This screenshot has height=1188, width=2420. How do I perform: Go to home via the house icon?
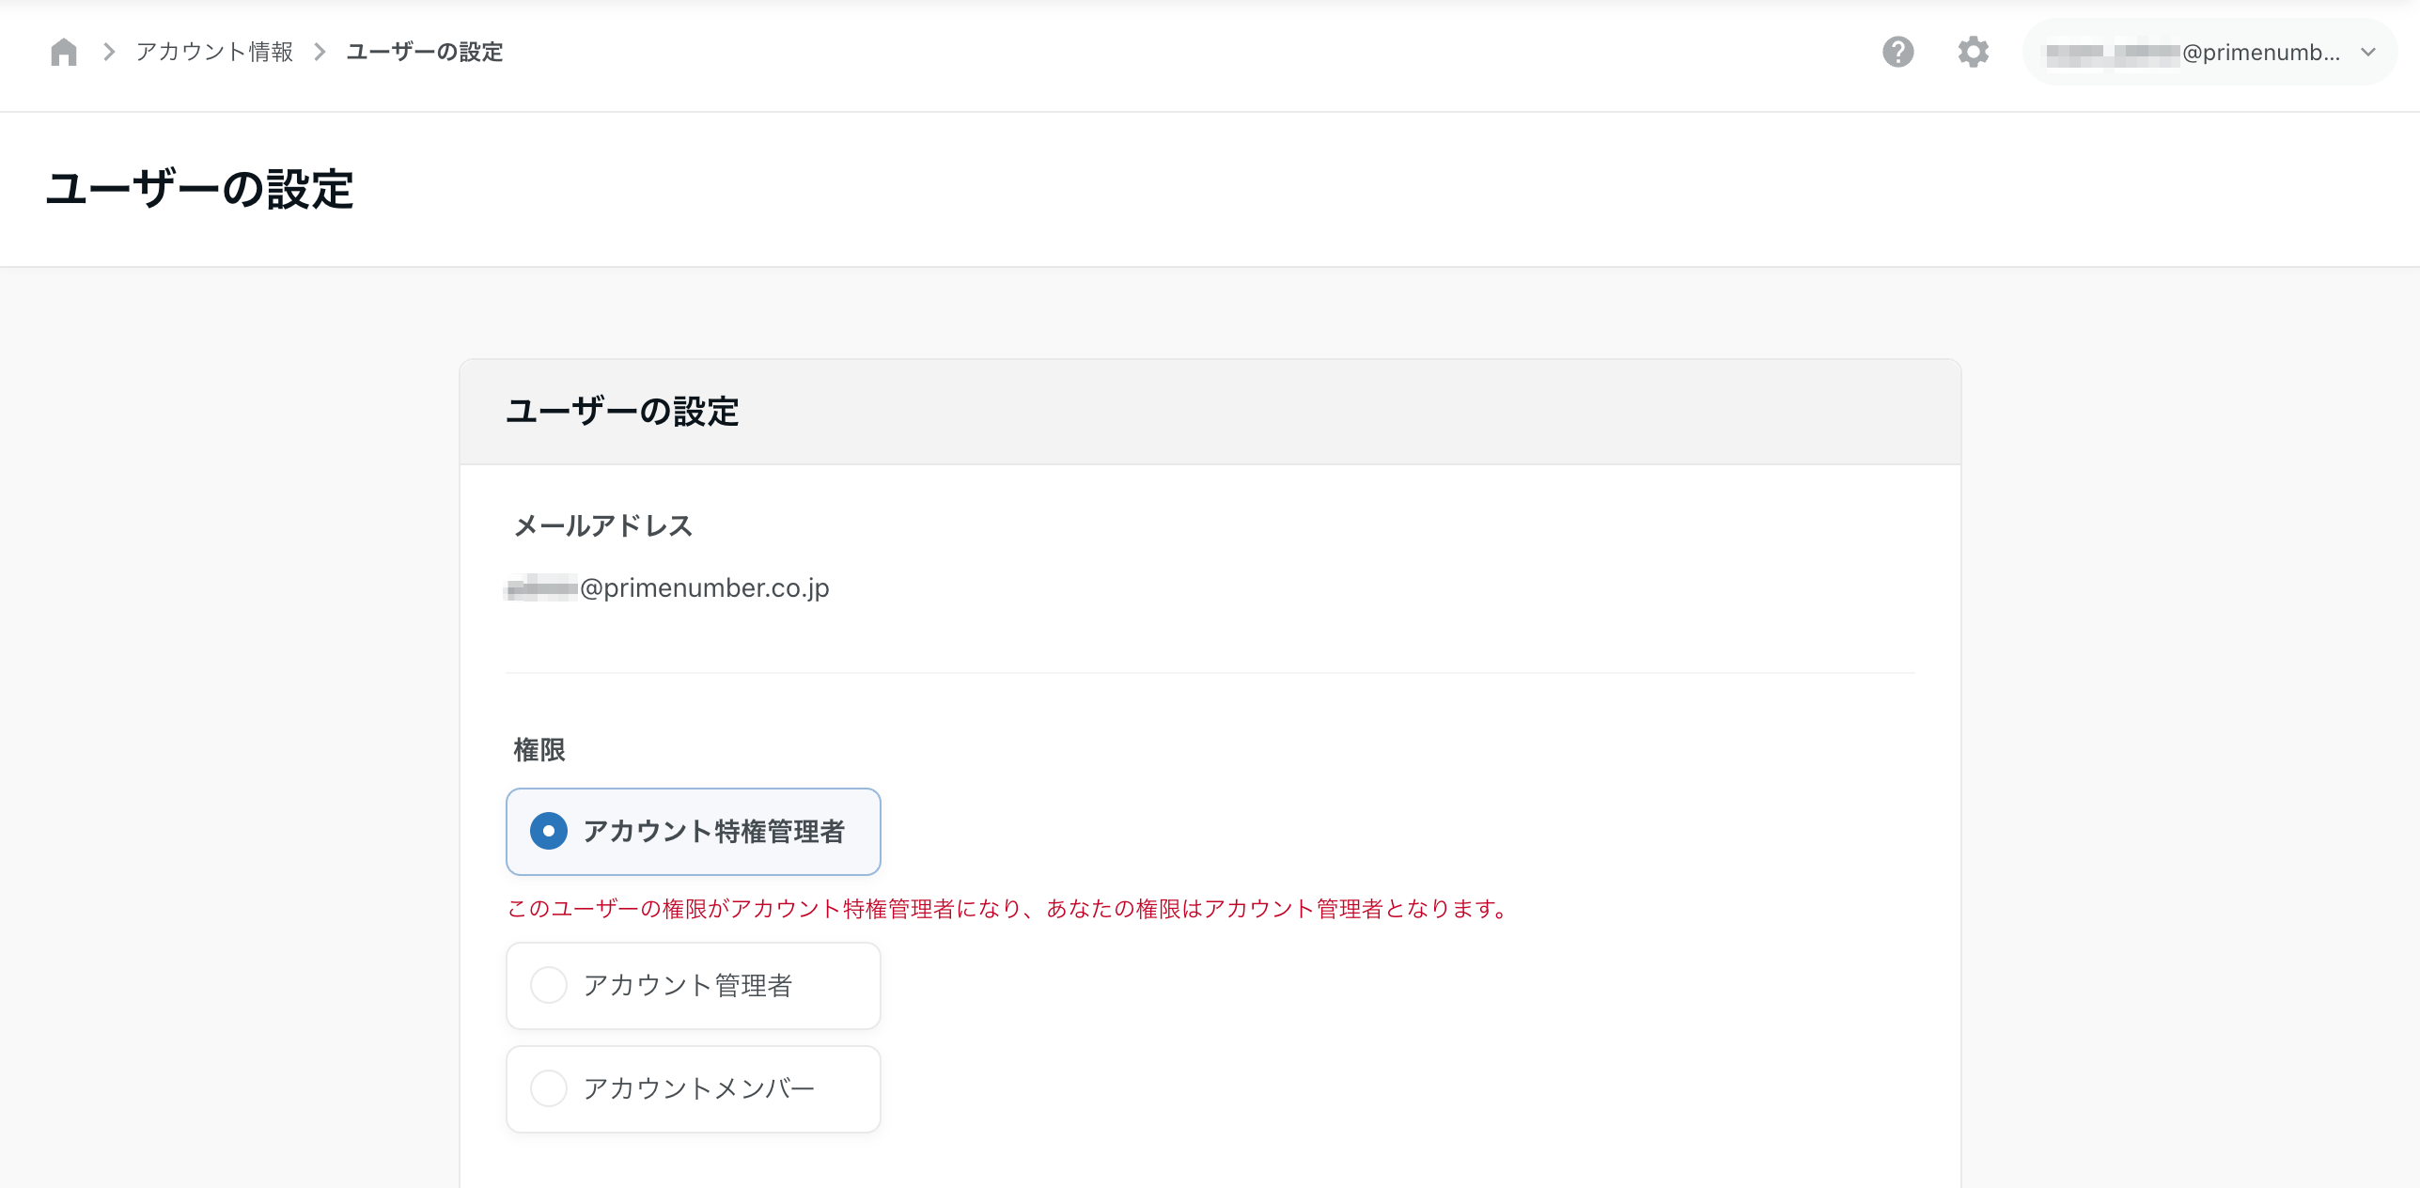click(63, 52)
